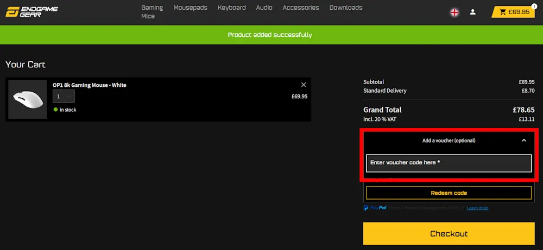The width and height of the screenshot is (543, 250).
Task: Click the Checkout button
Action: [449, 234]
